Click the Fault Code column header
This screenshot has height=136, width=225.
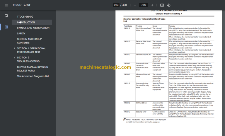point(128,26)
